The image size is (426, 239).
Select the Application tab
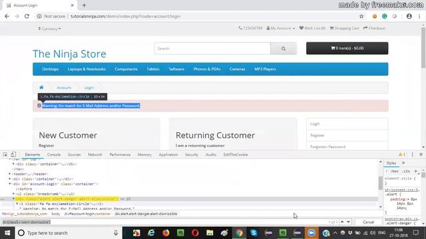tap(168, 155)
